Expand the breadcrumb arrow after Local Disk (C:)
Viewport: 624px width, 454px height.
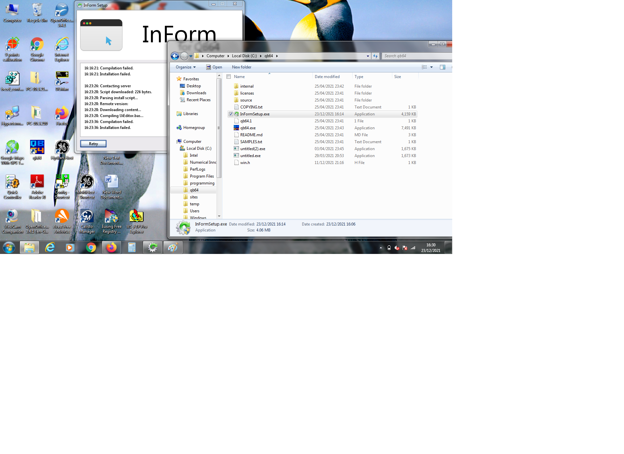coord(261,56)
